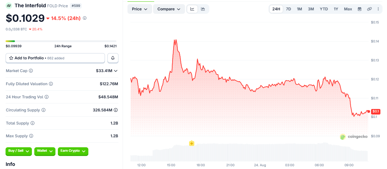387x169 pixels.
Task: Open the Earn Crypto dropdown
Action: click(x=73, y=151)
